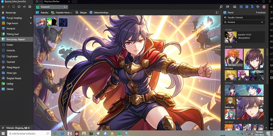Image resolution: width=273 pixels, height=136 pixels.
Task: Open the red and white taskbar app icon
Action: tap(70, 134)
